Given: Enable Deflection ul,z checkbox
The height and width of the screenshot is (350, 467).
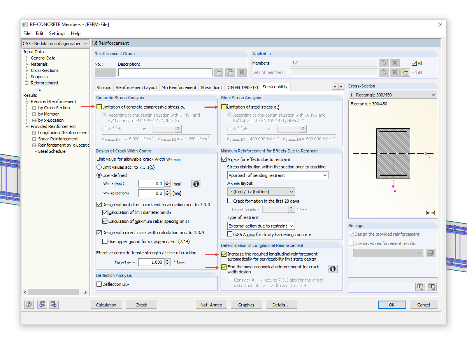Looking at the screenshot, I should (x=99, y=284).
